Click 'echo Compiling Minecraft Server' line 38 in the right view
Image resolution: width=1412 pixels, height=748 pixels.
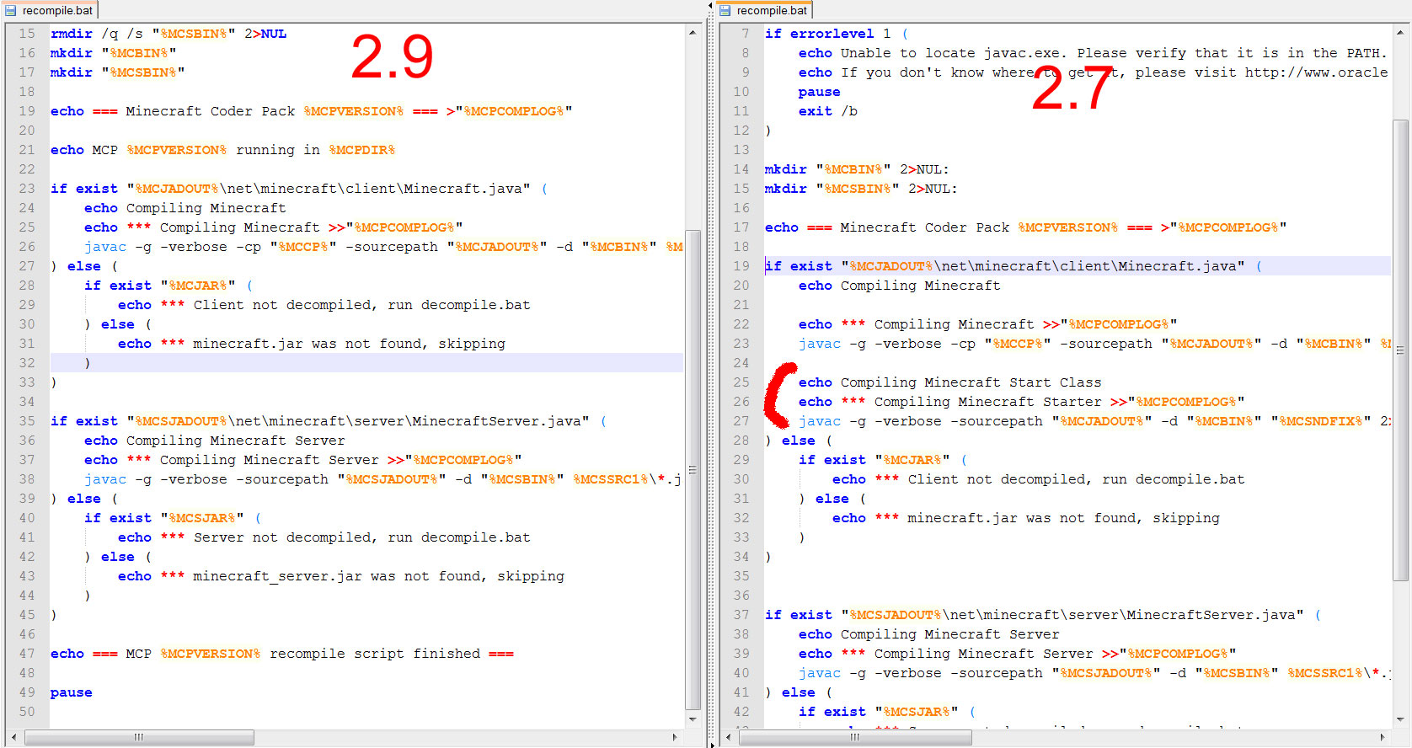click(x=929, y=634)
